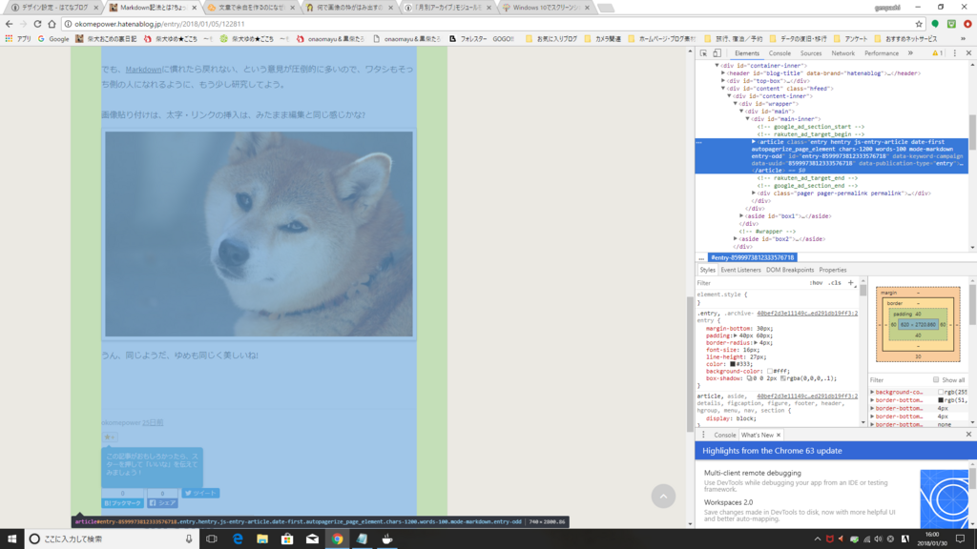Image resolution: width=977 pixels, height=549 pixels.
Task: Open Task View from the taskbar
Action: [212, 539]
